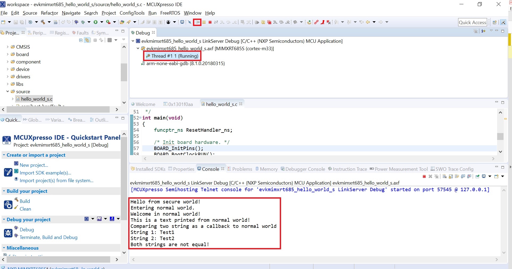Click Import SDK example(s) link

point(45,173)
